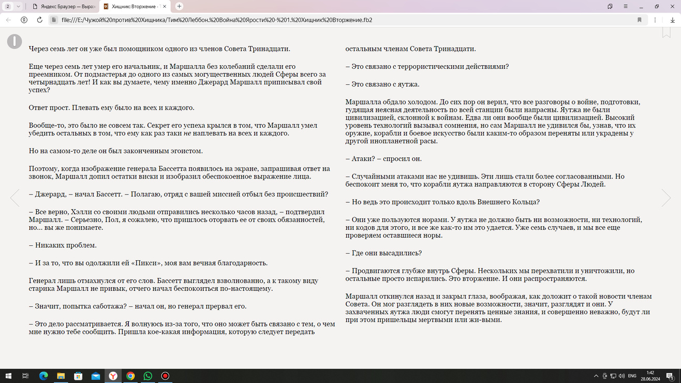The height and width of the screenshot is (383, 681).
Task: Open Google Chrome from taskbar
Action: [130, 376]
